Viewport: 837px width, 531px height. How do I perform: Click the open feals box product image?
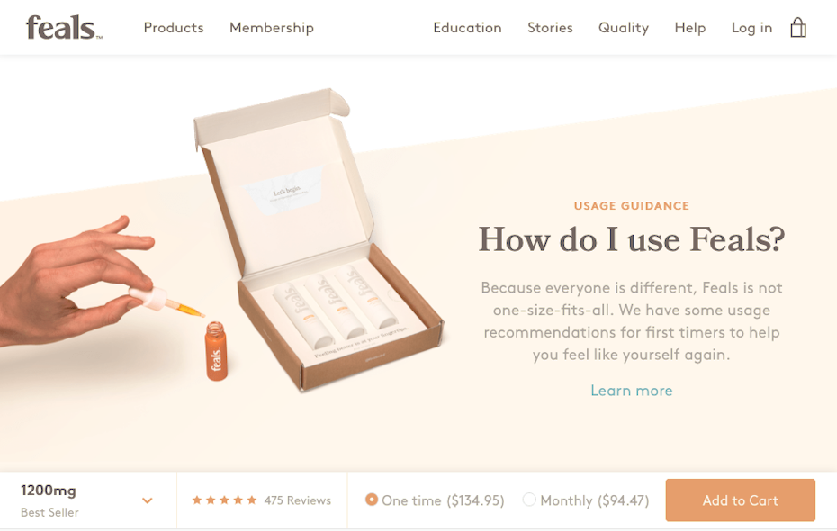tap(319, 239)
